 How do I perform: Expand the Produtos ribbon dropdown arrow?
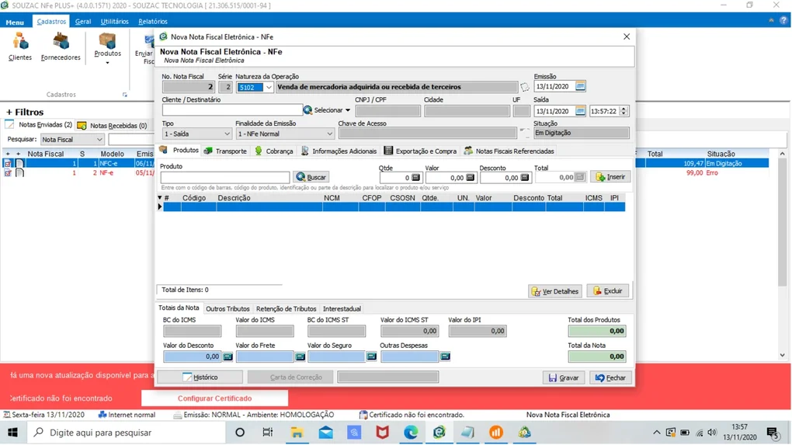(x=107, y=63)
